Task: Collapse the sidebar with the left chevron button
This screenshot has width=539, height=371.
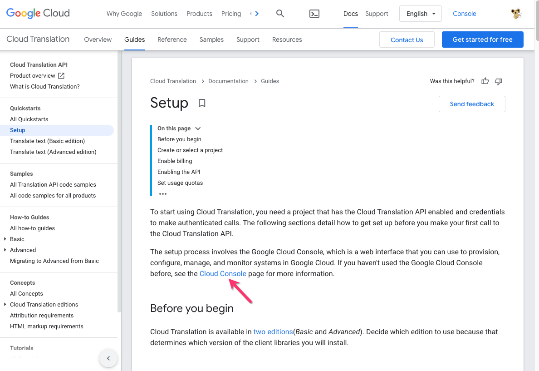Action: point(108,358)
